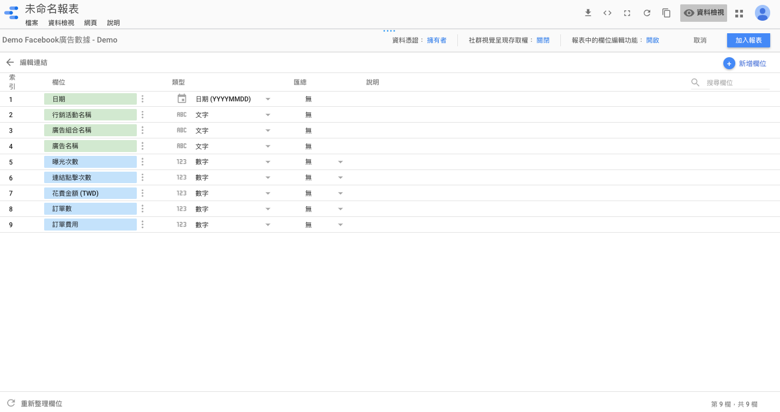
Task: Click the 取消 button
Action: [700, 40]
